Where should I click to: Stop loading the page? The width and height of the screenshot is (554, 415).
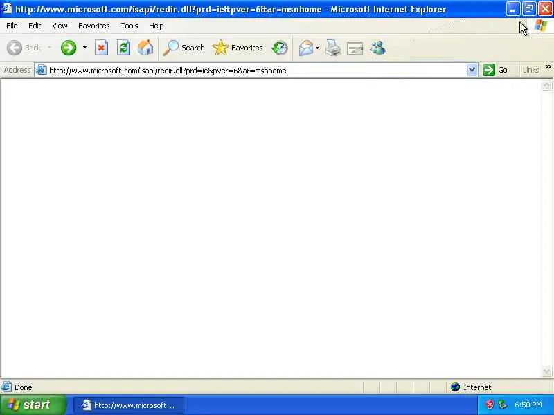101,48
